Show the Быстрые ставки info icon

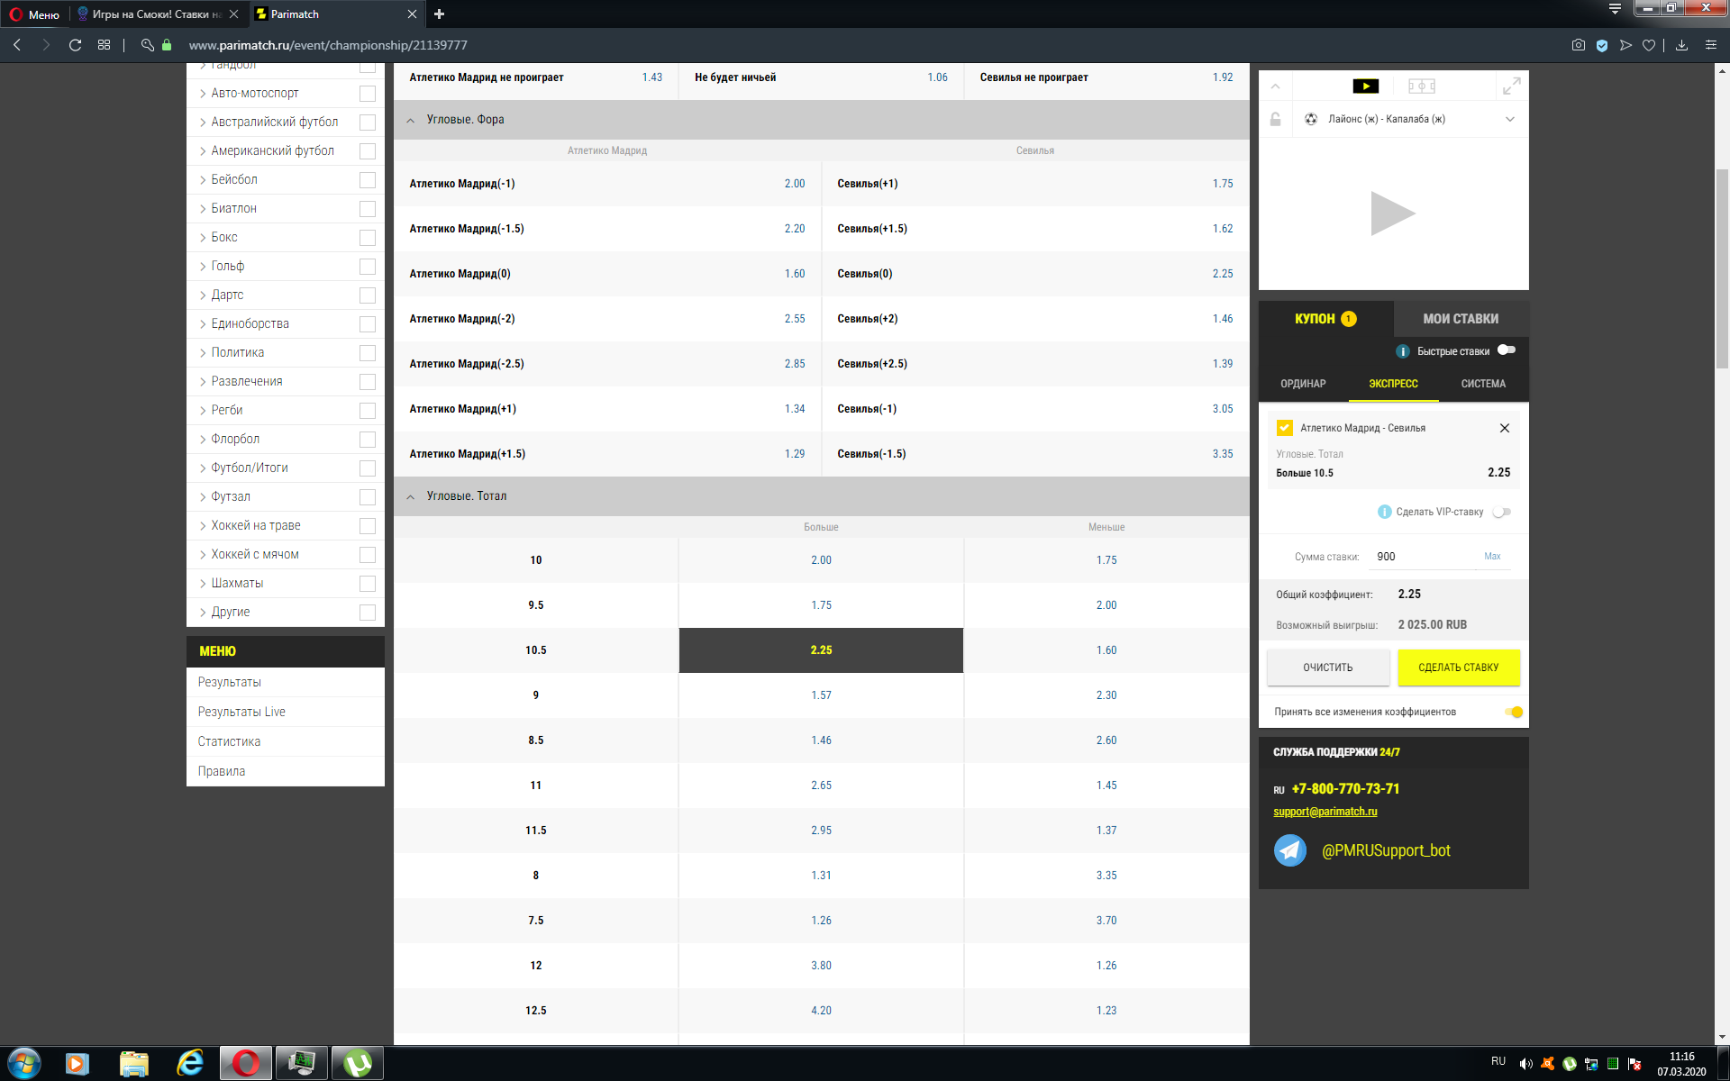click(1402, 351)
